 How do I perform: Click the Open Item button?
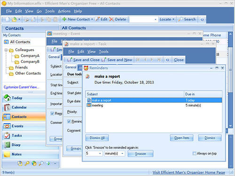point(181,138)
